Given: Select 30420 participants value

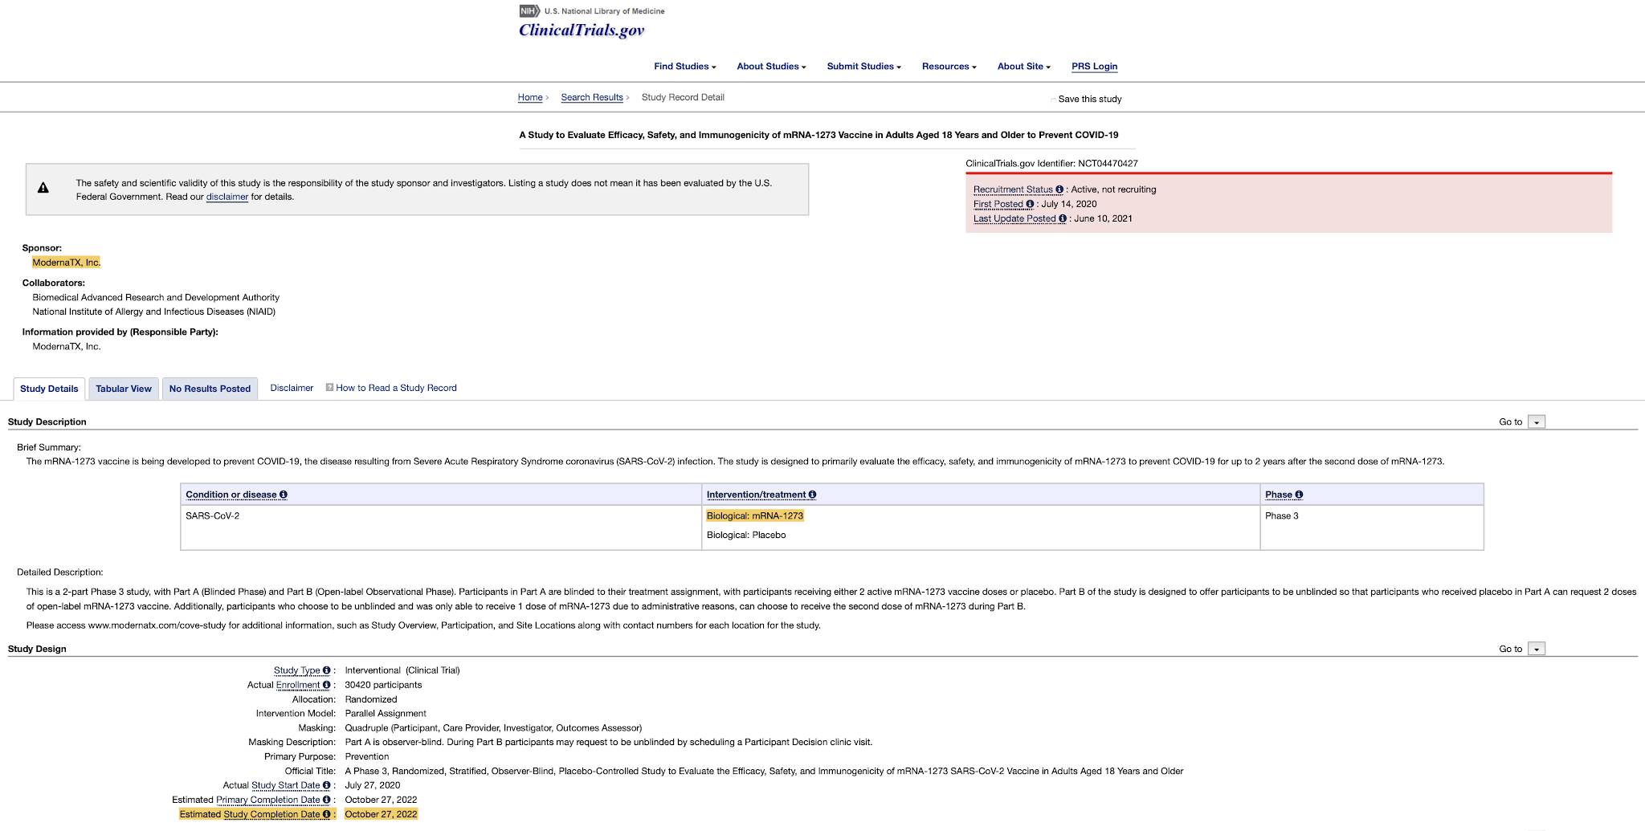Looking at the screenshot, I should tap(383, 685).
